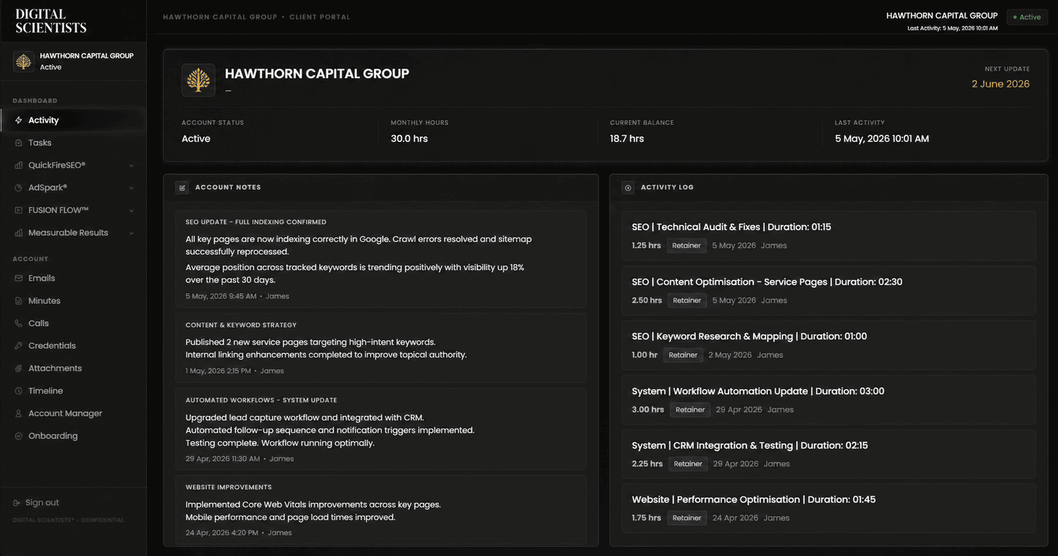Expand the QuickFireSEO submenu chevron

pyautogui.click(x=131, y=166)
